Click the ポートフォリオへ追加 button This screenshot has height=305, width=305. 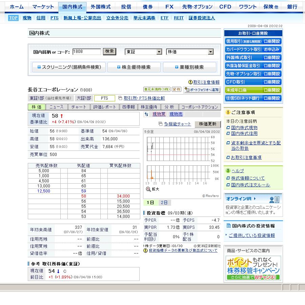point(202,90)
